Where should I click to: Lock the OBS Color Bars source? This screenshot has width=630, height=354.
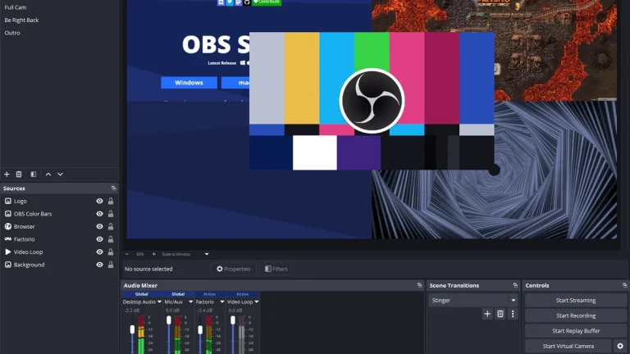pyautogui.click(x=111, y=214)
